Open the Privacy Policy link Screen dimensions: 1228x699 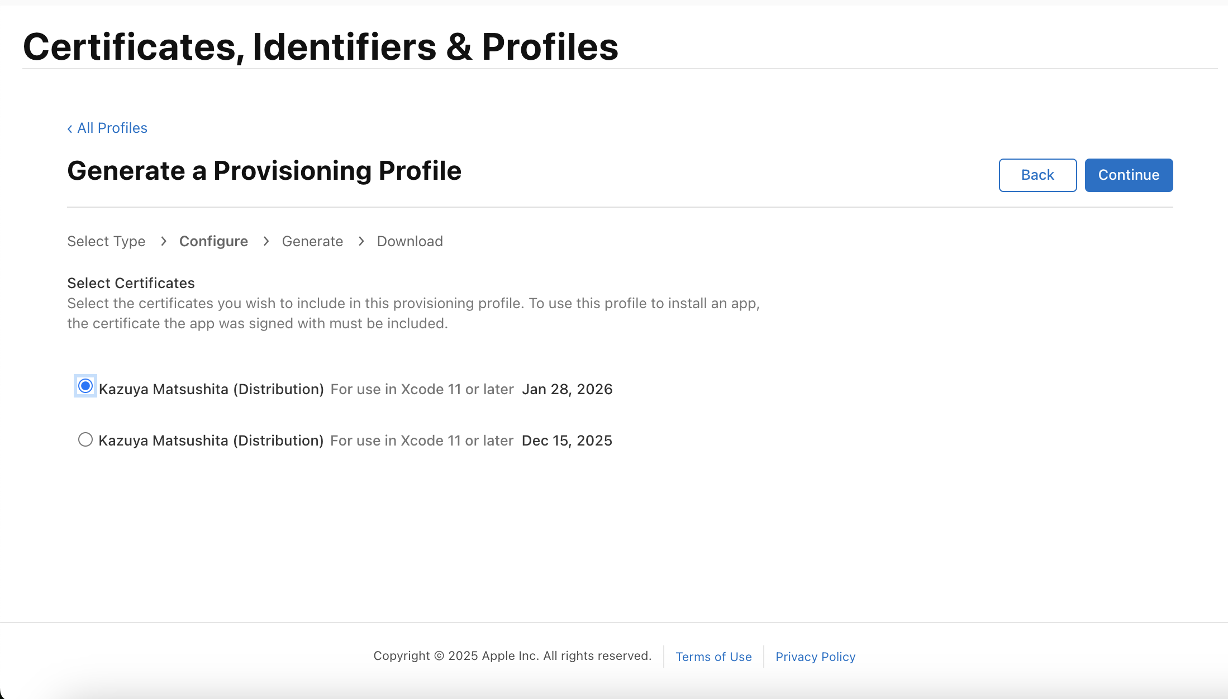815,657
